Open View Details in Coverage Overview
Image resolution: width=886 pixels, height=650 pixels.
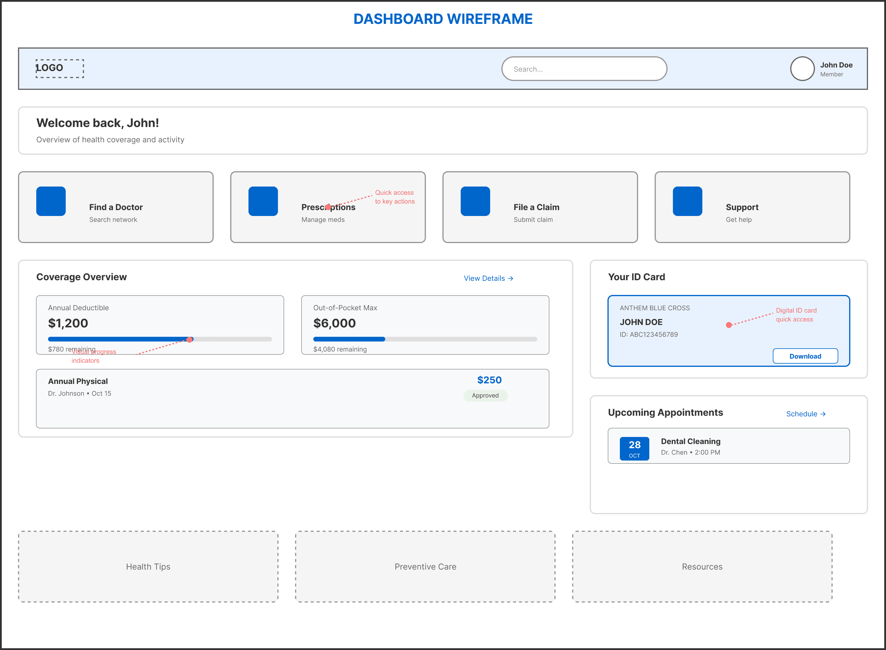point(488,278)
